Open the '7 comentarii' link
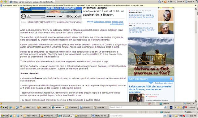Screen dimensions: 198x118 click(x=152, y=97)
